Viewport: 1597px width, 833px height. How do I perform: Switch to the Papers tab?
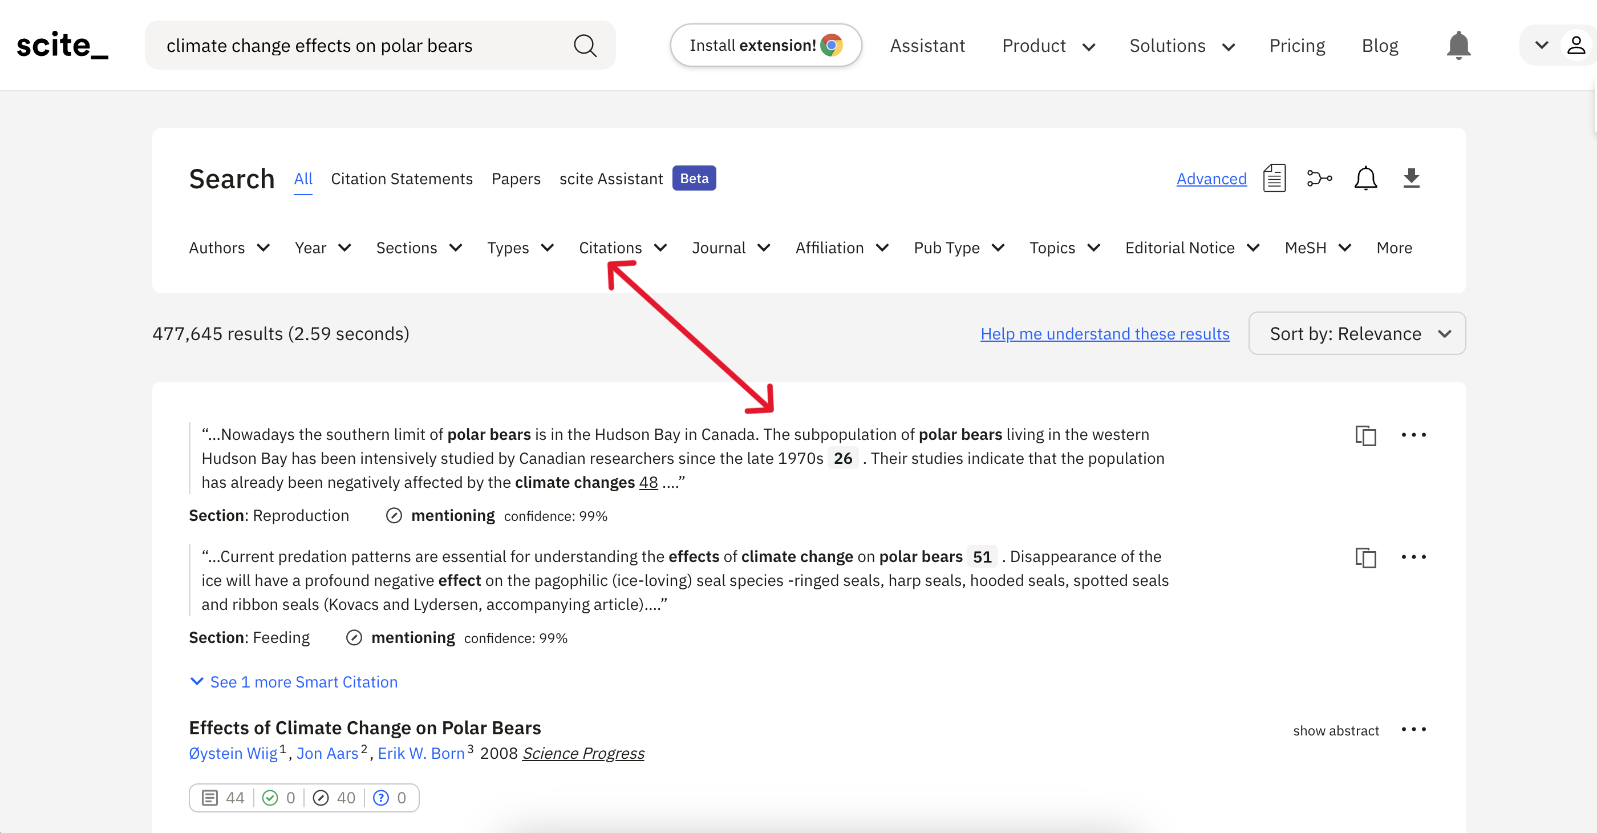(x=516, y=179)
